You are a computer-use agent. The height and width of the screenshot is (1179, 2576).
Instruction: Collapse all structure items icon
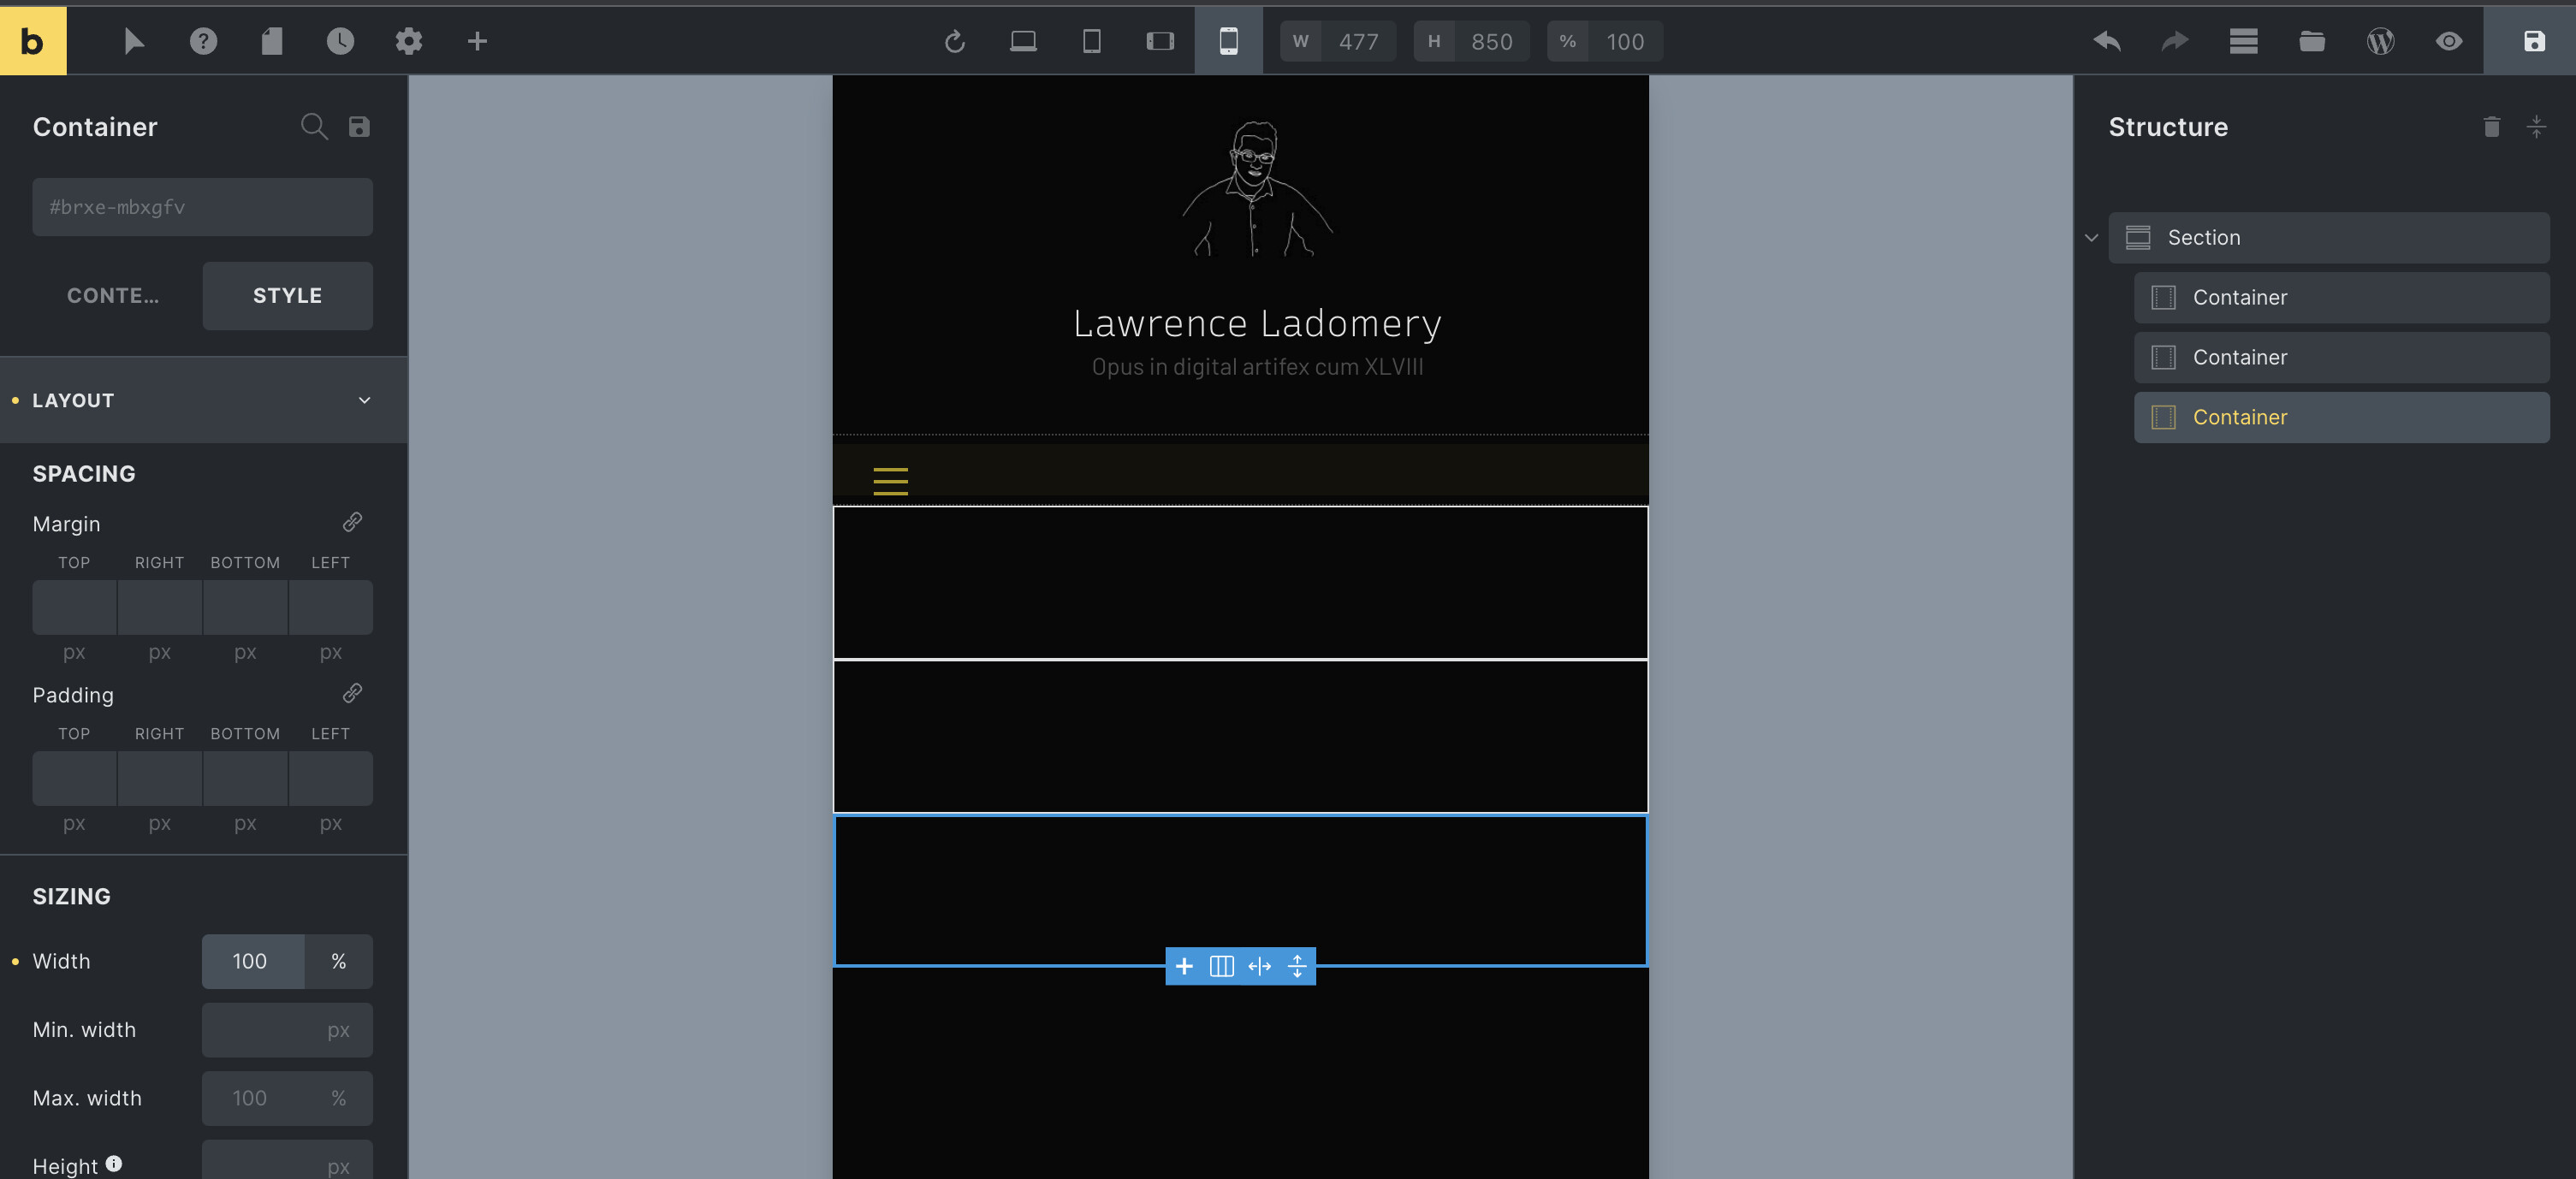pos(2537,126)
